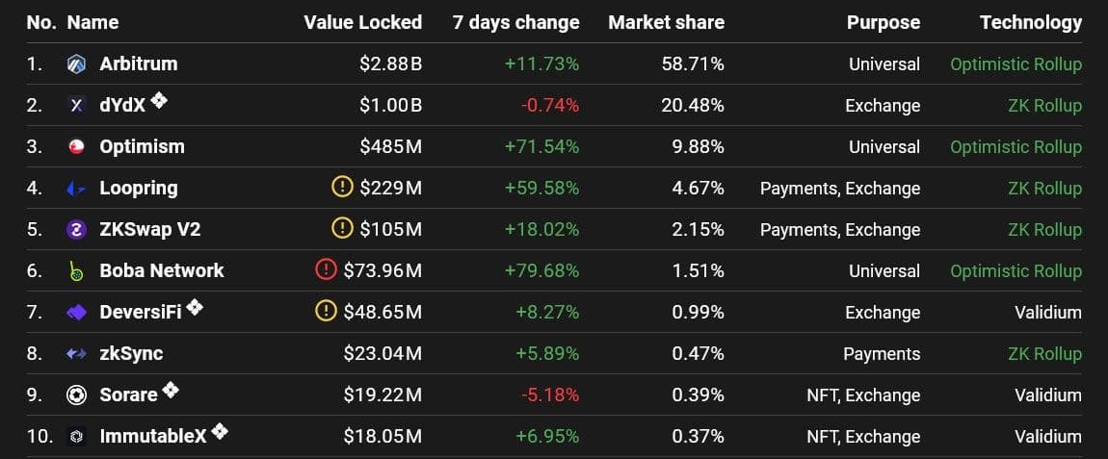Click DeversiFi's Validium technology label
The height and width of the screenshot is (459, 1108).
coord(1047,313)
